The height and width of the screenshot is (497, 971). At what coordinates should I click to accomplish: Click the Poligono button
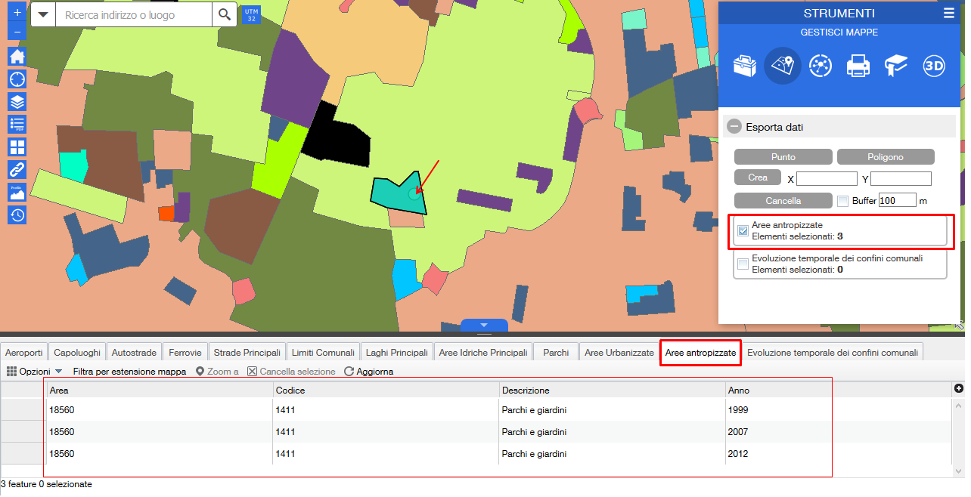[x=885, y=157]
